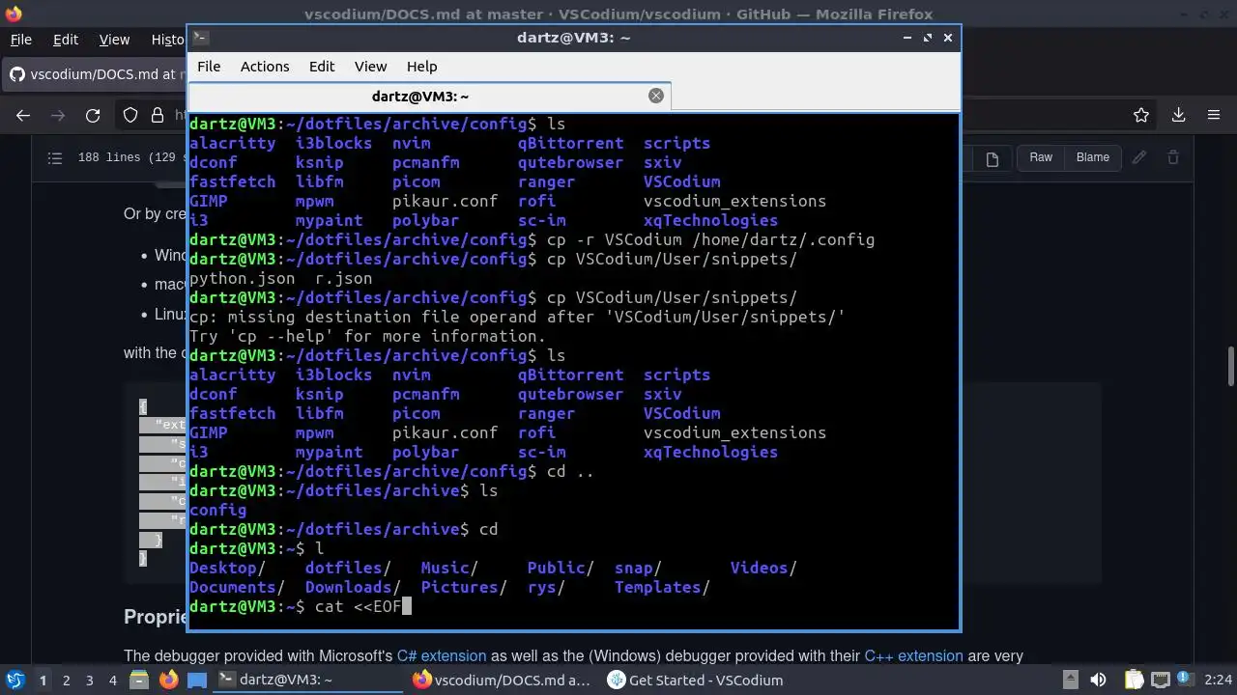This screenshot has height=695, width=1237.
Task: Click the GitHub favicon on the browser tab
Action: tap(16, 74)
